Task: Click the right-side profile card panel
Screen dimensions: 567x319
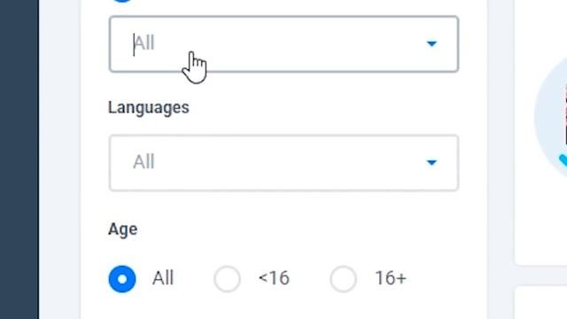Action: 540,132
